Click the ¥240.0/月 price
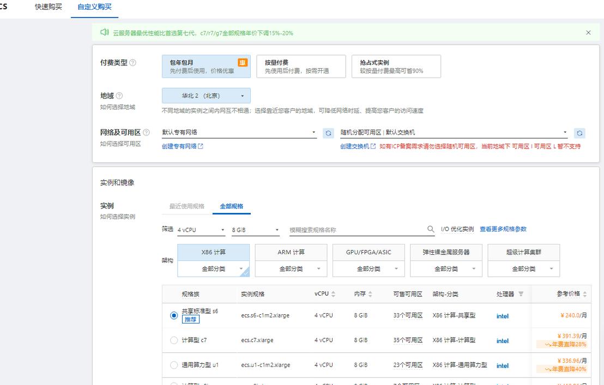The height and width of the screenshot is (385, 604). click(x=573, y=315)
